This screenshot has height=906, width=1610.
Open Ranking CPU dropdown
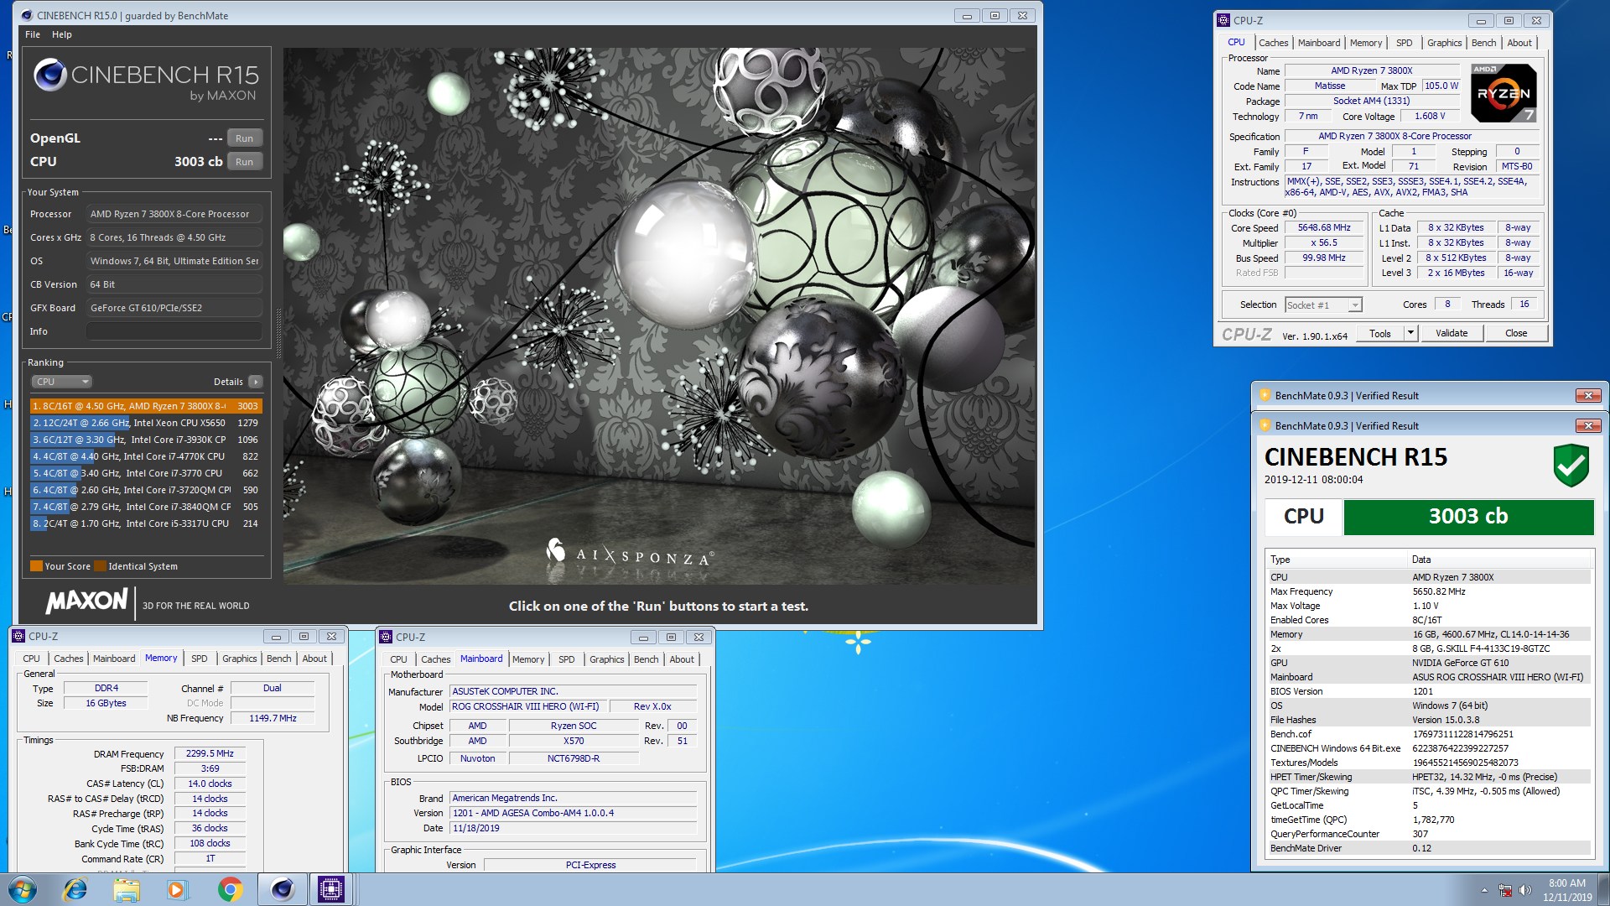click(61, 382)
